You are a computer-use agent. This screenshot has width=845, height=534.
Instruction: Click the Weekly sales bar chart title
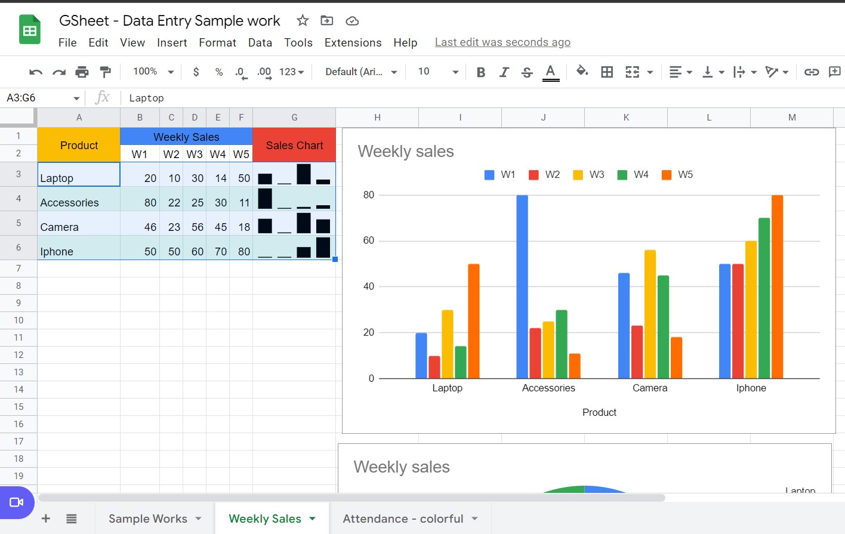(x=406, y=152)
